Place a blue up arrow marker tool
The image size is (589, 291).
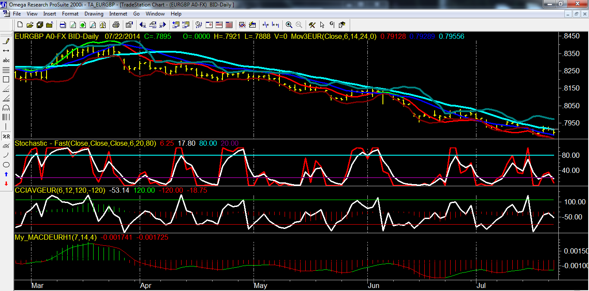point(6,174)
